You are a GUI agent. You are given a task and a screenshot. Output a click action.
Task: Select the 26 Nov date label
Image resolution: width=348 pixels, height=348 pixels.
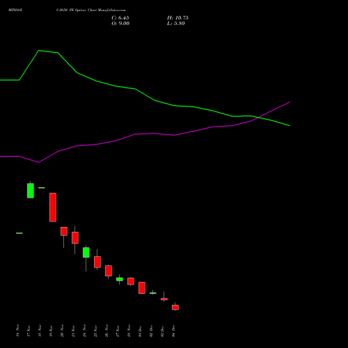coord(106,331)
